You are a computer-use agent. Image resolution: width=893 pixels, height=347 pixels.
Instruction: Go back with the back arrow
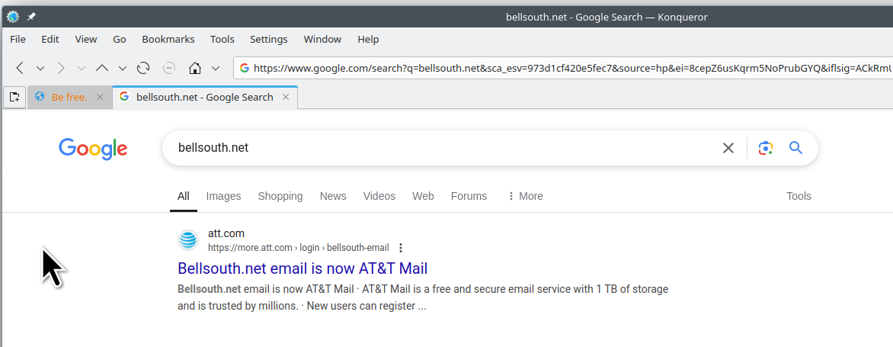[20, 69]
